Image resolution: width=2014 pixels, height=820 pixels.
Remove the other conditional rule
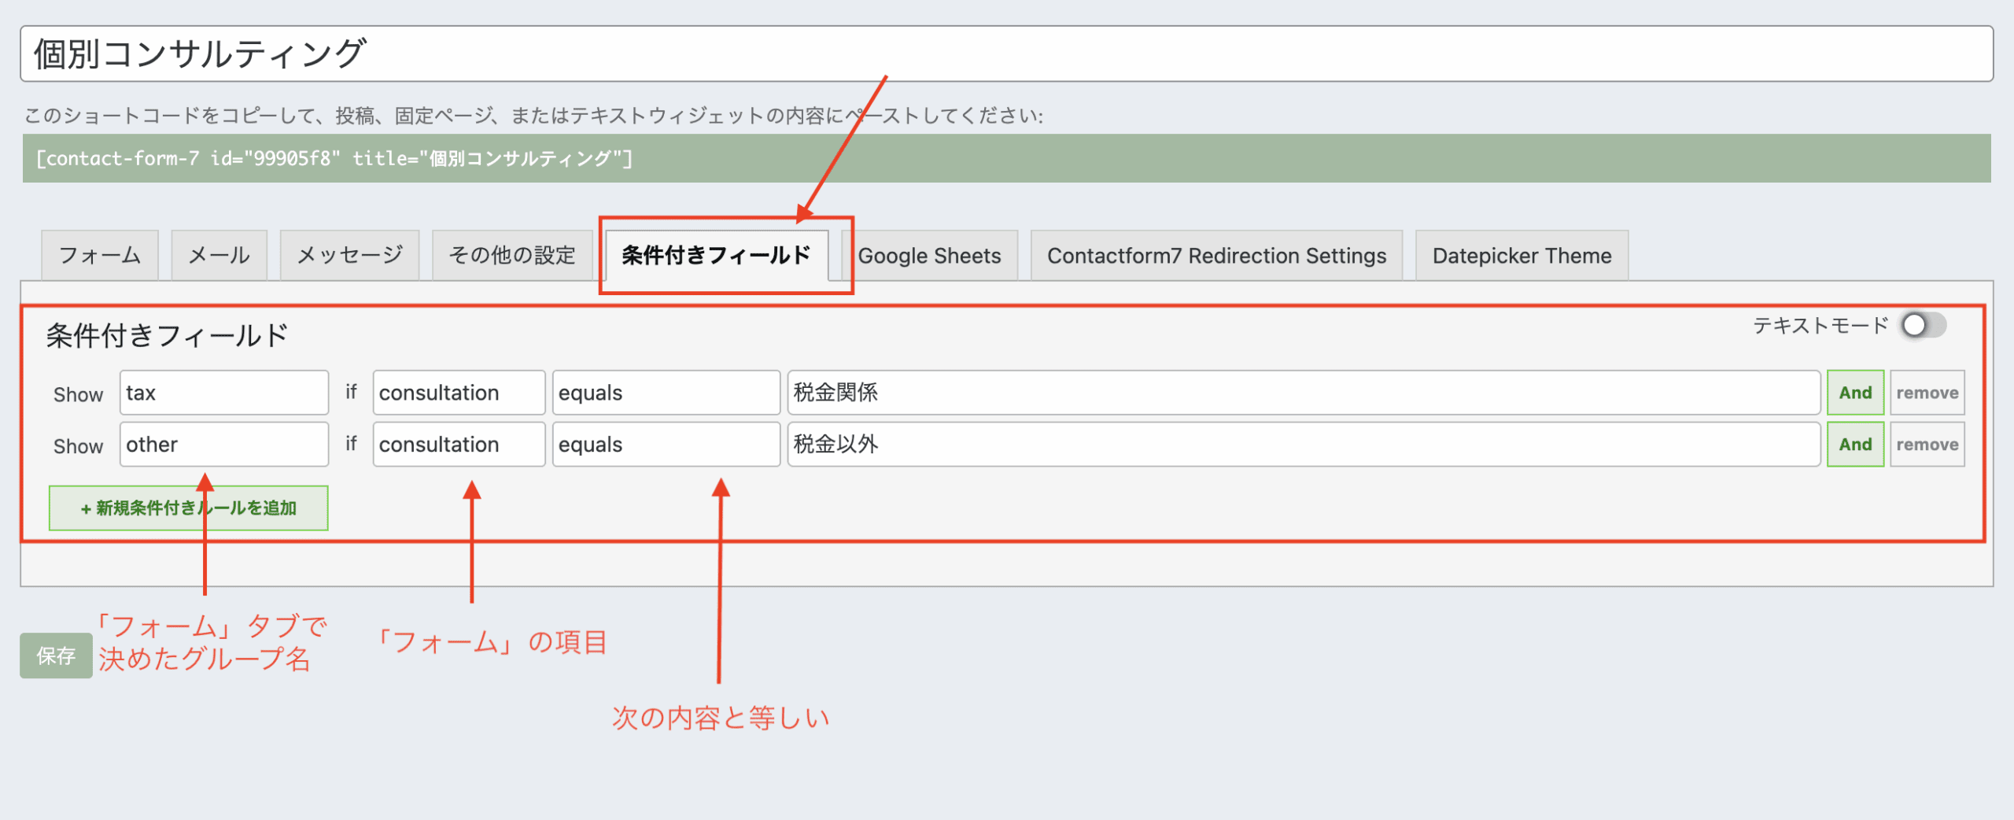(1927, 445)
